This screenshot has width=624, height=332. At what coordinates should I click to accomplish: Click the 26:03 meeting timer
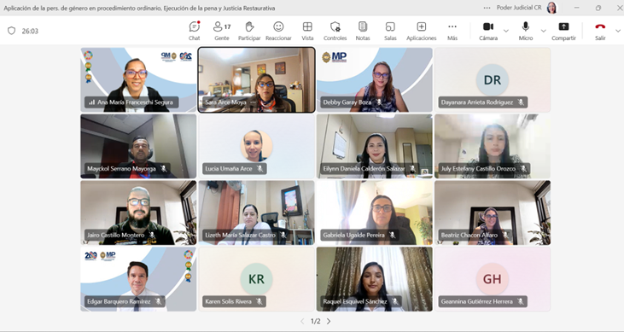click(x=30, y=31)
